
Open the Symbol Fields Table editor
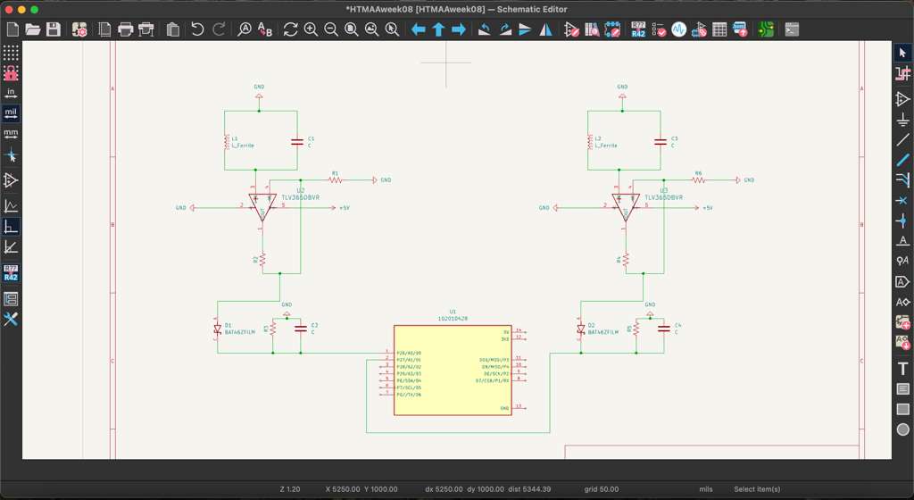click(719, 29)
